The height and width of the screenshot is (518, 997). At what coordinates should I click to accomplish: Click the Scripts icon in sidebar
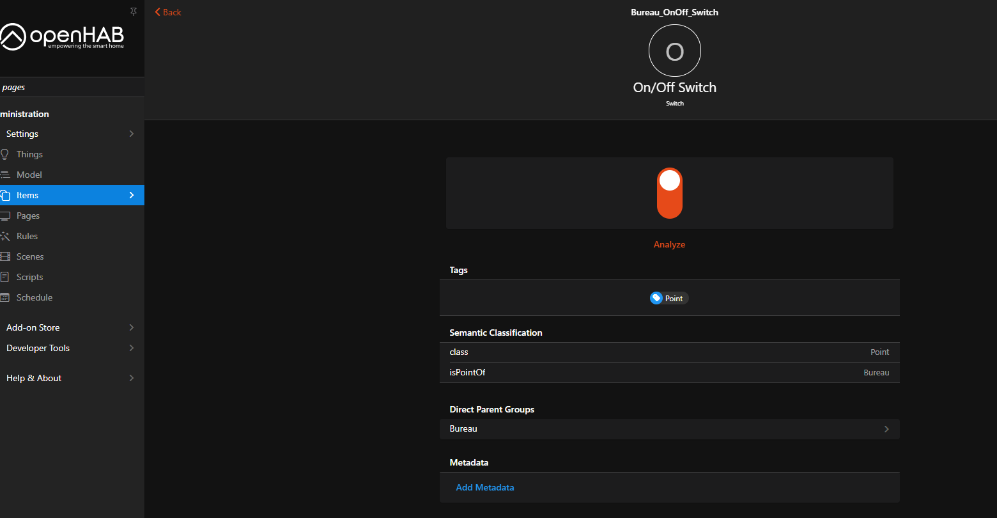[6, 277]
